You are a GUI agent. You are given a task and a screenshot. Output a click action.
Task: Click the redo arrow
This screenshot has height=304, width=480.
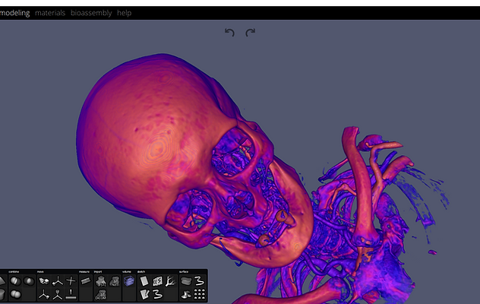coord(250,32)
